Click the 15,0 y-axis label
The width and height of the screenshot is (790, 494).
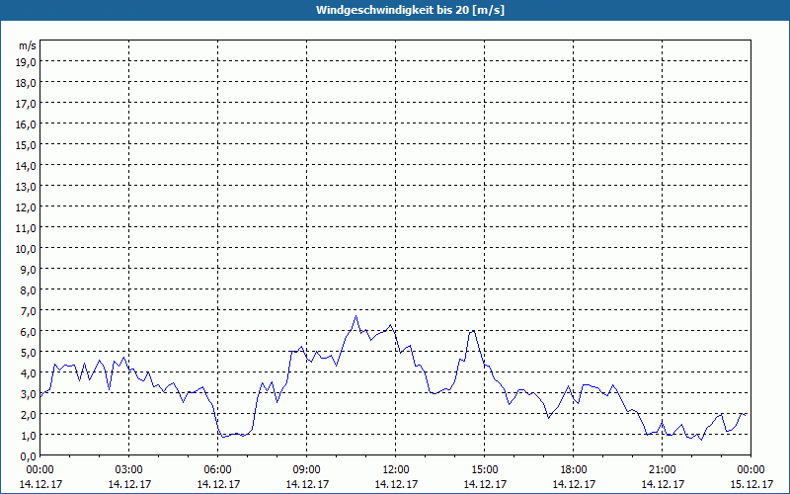pyautogui.click(x=28, y=145)
